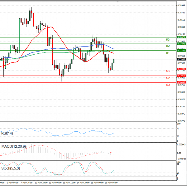Click the 12 May 04:00 time label
This screenshot has width=187, height=186.
(x=55, y=183)
